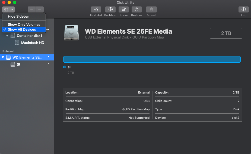Click the WD Elements external drive icon
The image size is (251, 154).
tap(8, 57)
